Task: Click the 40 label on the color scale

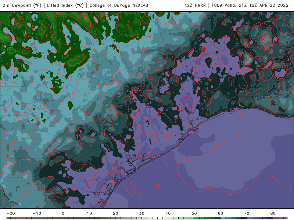Action: pyautogui.click(x=168, y=213)
